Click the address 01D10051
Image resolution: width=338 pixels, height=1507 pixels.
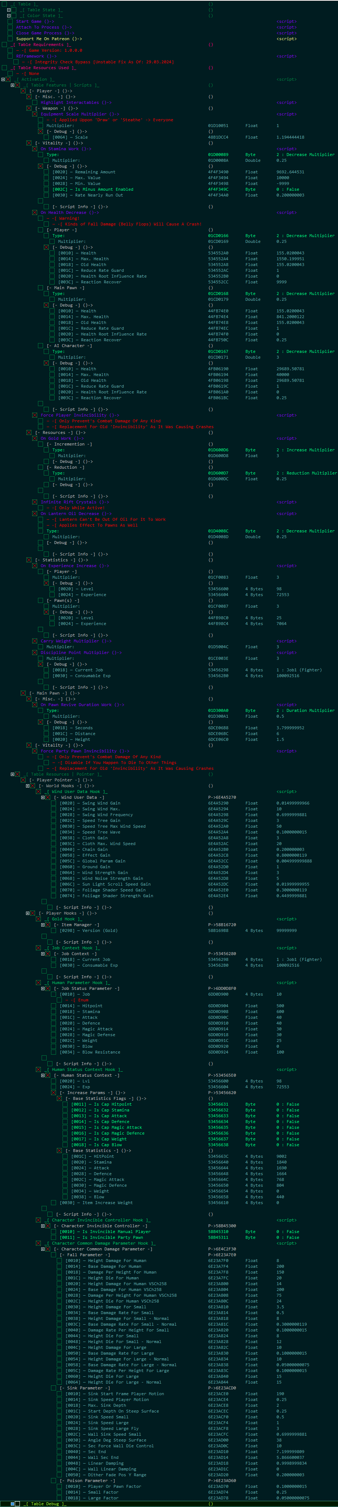[218, 126]
